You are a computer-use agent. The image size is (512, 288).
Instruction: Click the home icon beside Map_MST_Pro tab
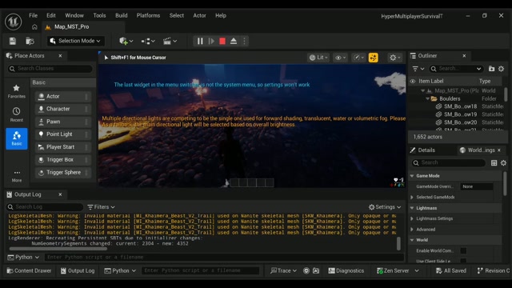pyautogui.click(x=34, y=27)
